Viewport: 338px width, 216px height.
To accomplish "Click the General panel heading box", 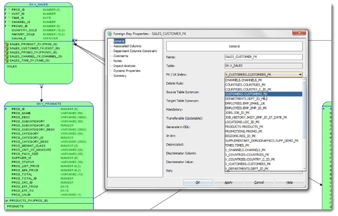I will (234, 46).
